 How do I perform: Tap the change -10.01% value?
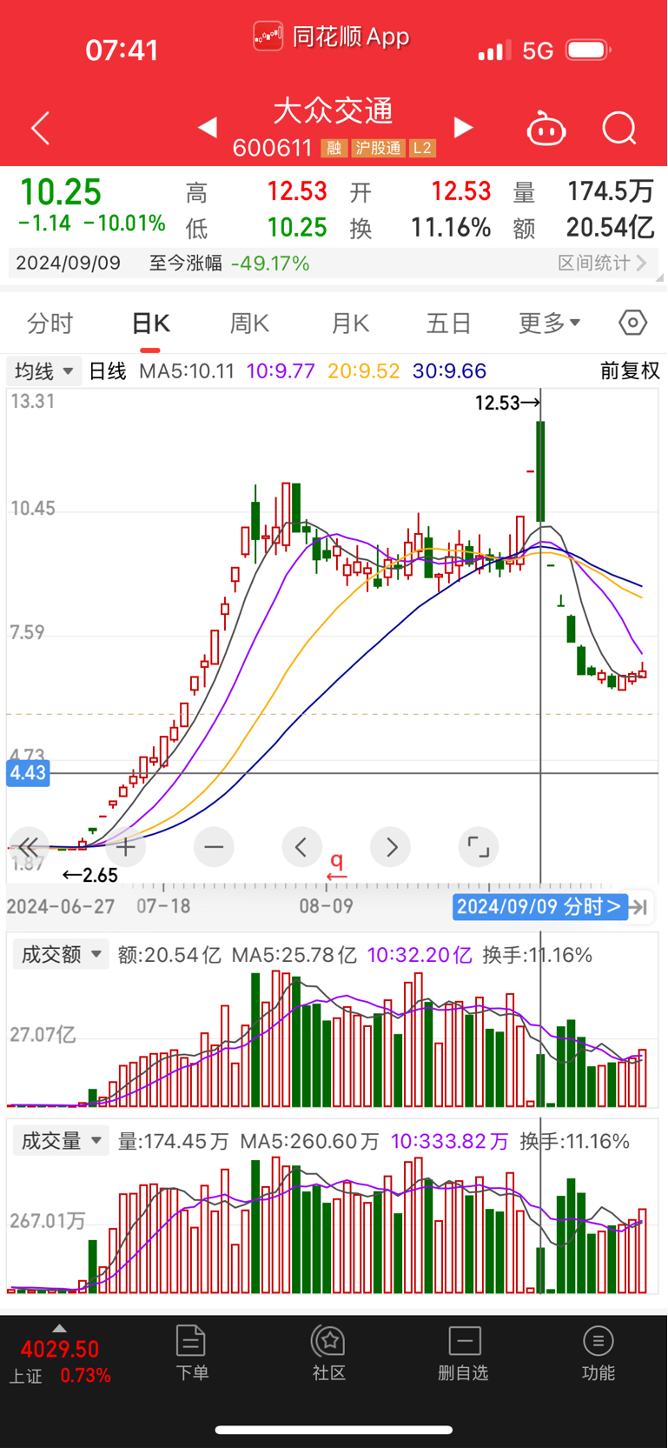click(x=124, y=224)
